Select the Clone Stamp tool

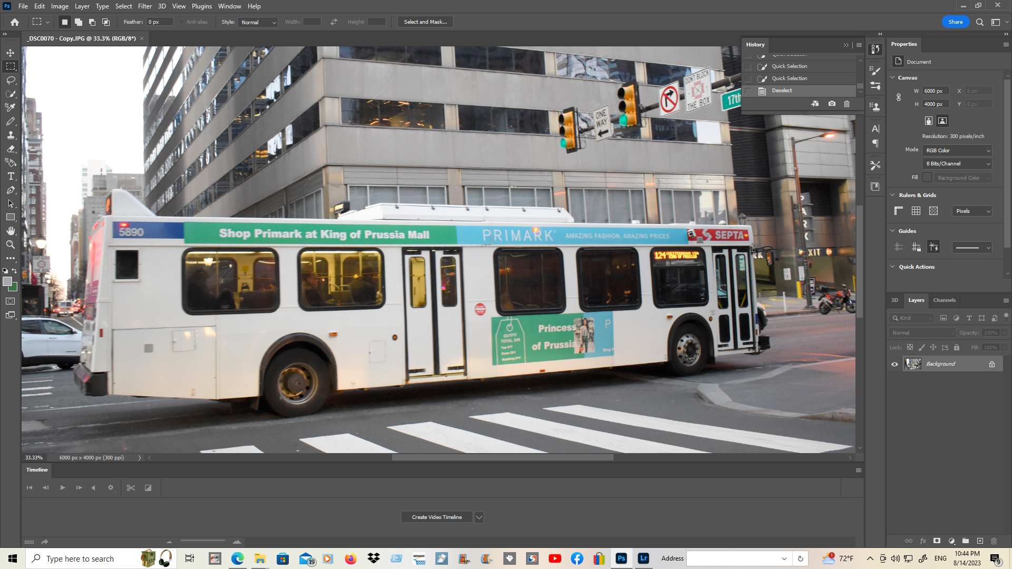pos(11,135)
